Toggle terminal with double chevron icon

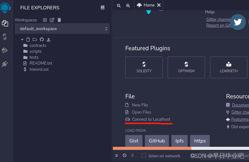pyautogui.click(x=117, y=155)
